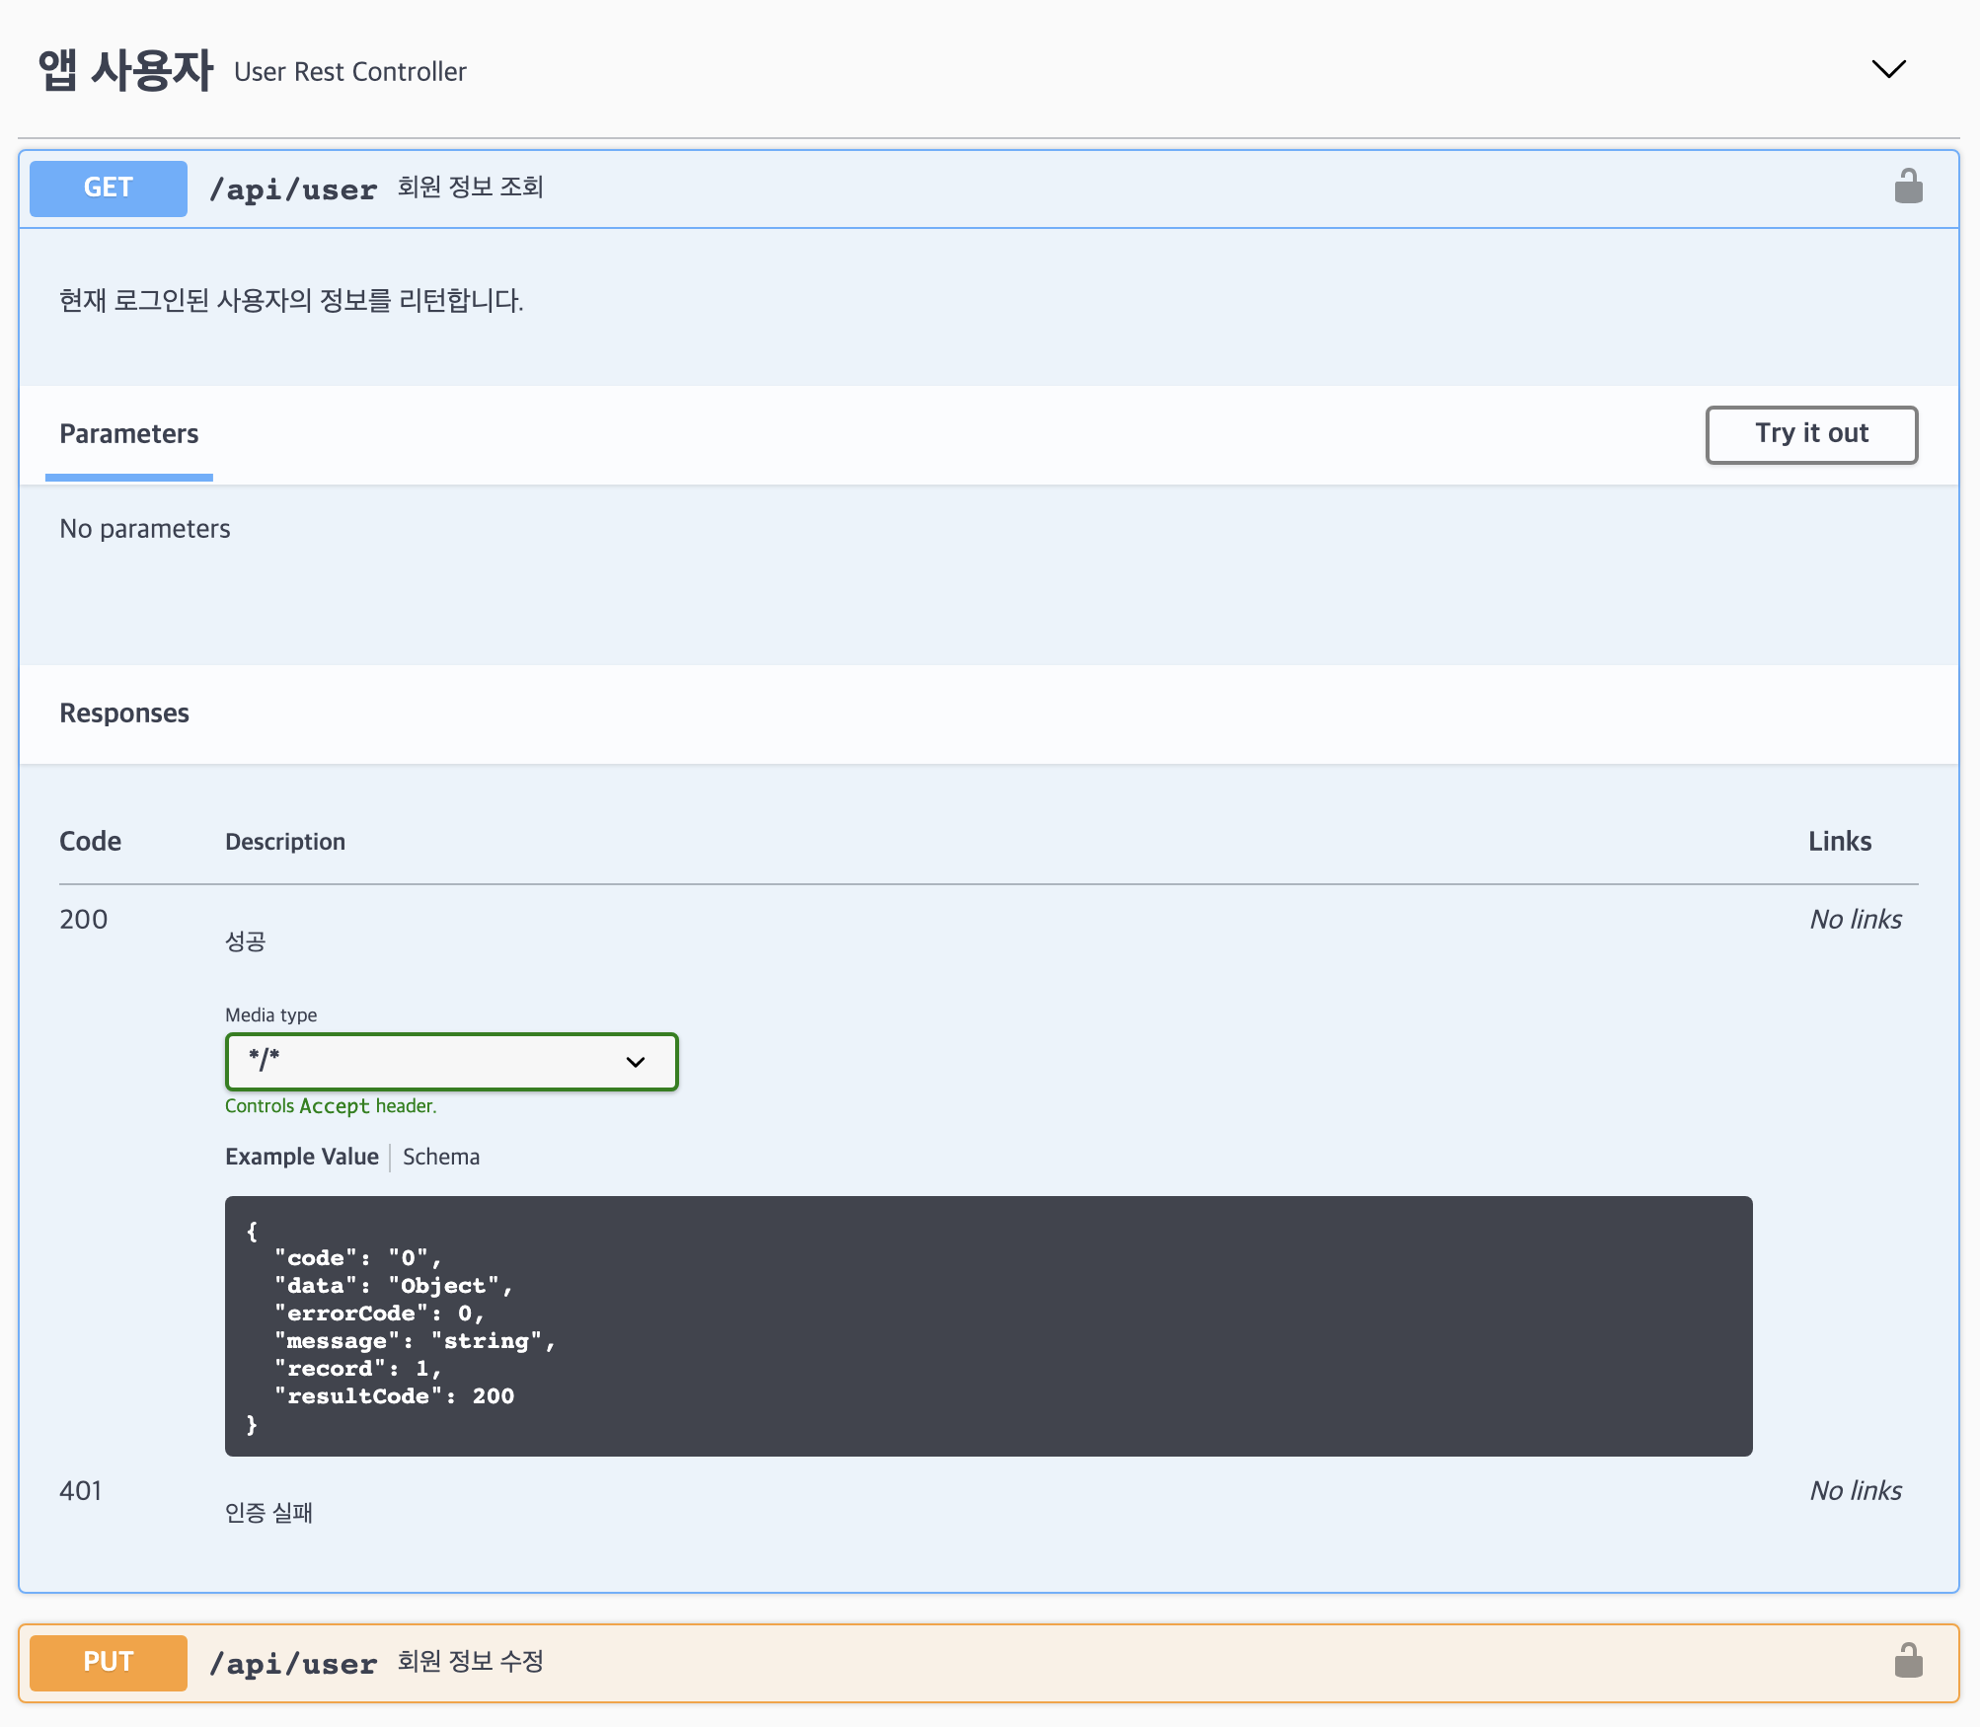Click the Try it out button

click(x=1811, y=434)
